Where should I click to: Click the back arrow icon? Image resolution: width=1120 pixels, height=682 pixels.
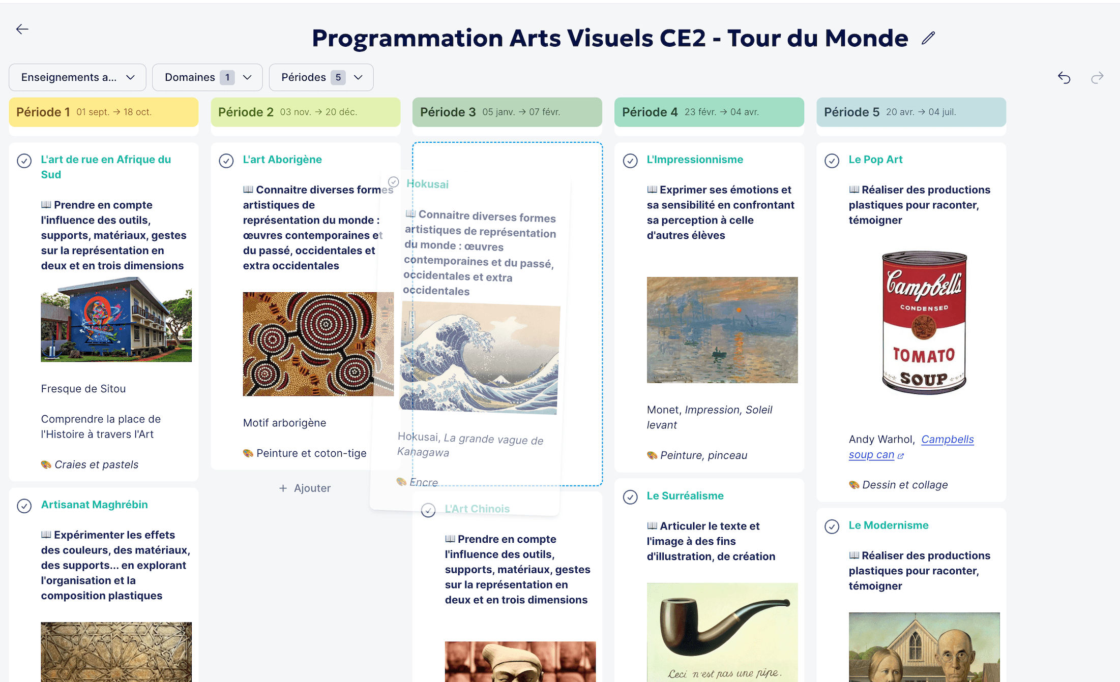point(22,29)
